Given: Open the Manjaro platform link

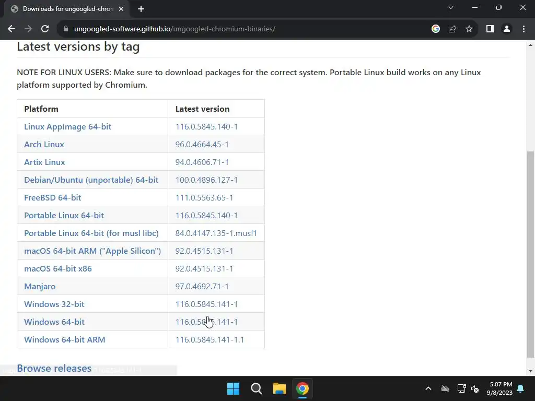Looking at the screenshot, I should point(40,287).
